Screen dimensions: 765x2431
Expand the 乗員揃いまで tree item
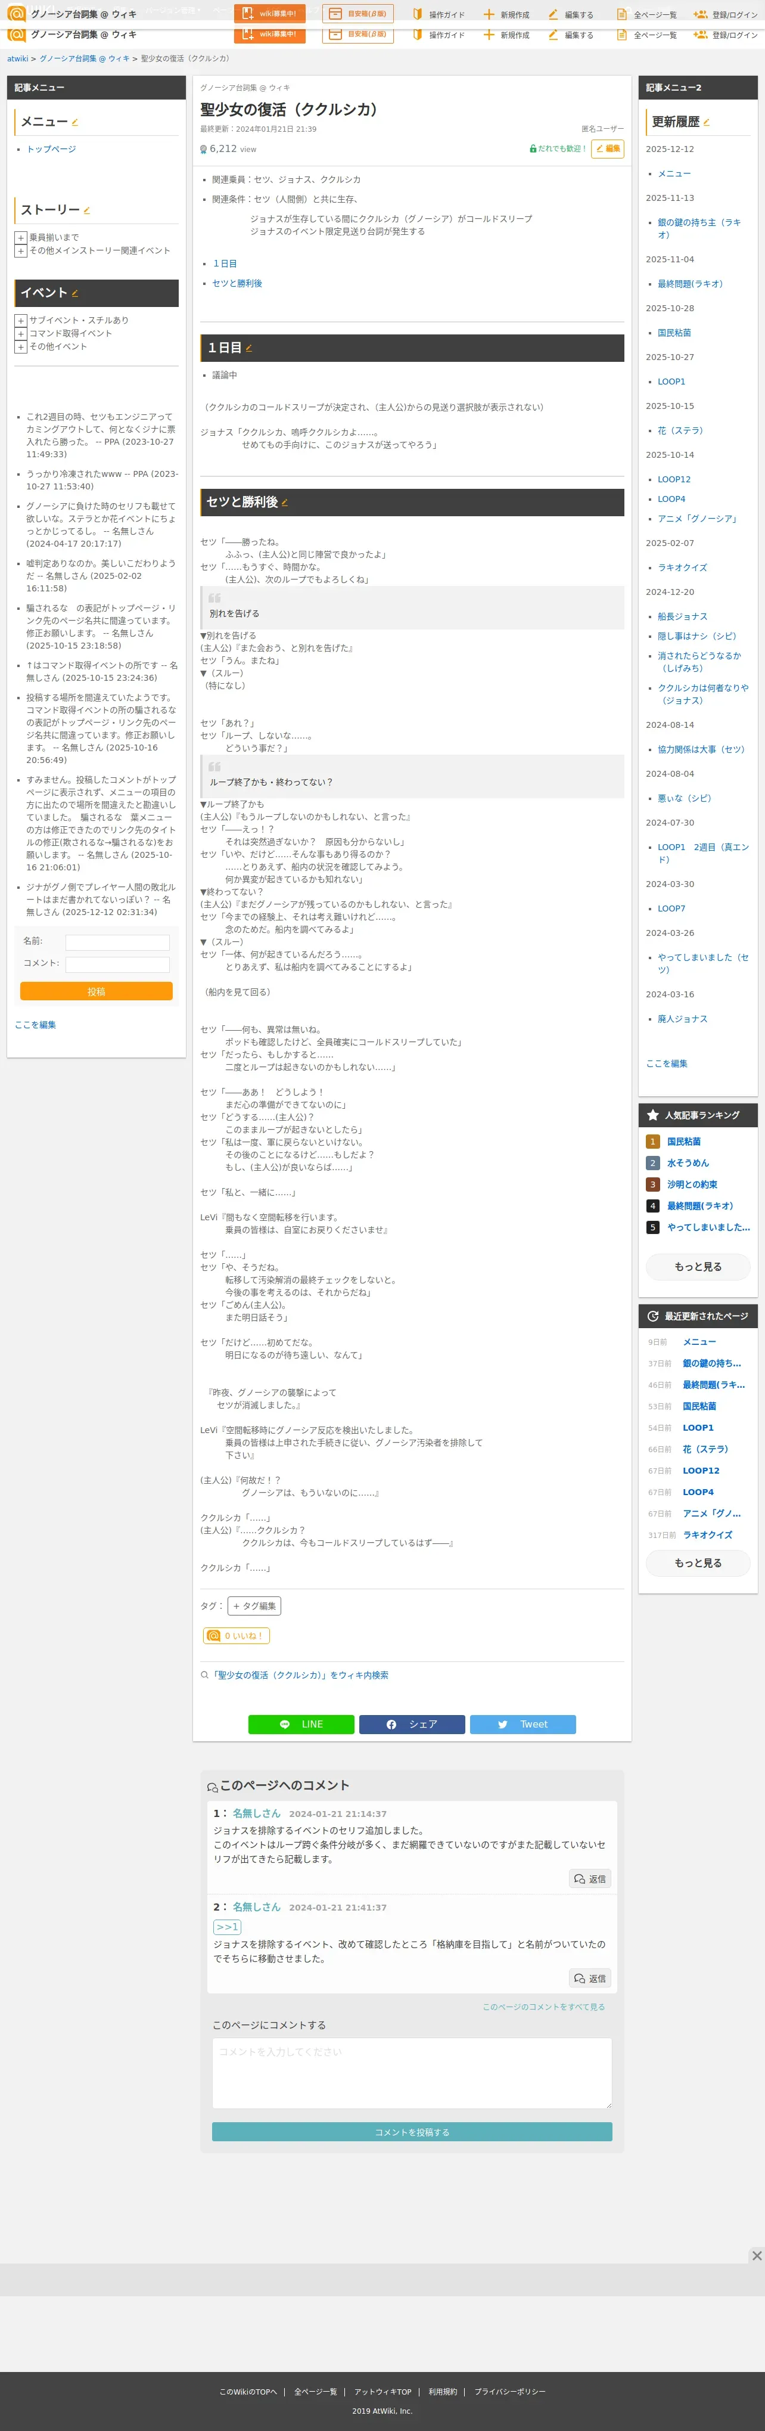click(x=21, y=239)
